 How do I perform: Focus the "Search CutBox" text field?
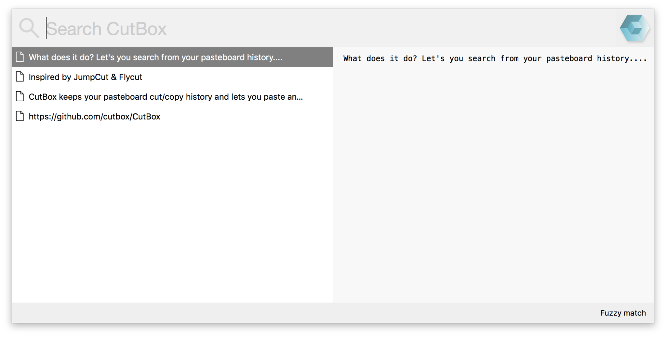point(328,29)
